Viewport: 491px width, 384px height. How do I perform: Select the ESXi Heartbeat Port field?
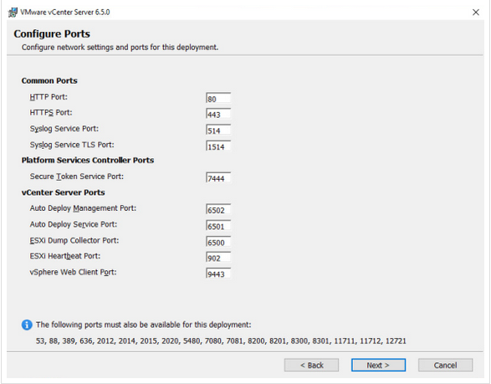coord(218,258)
